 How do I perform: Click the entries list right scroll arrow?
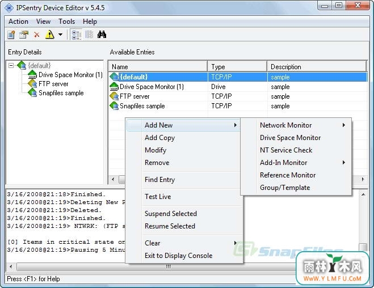tap(363, 179)
